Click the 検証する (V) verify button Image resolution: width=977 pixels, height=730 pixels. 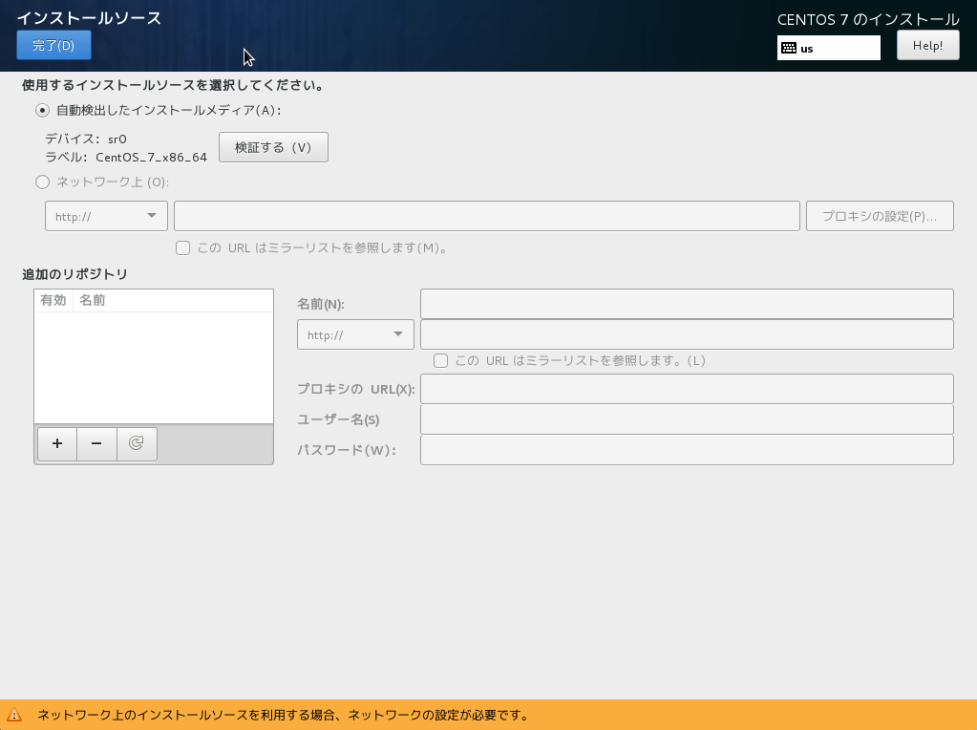click(273, 147)
